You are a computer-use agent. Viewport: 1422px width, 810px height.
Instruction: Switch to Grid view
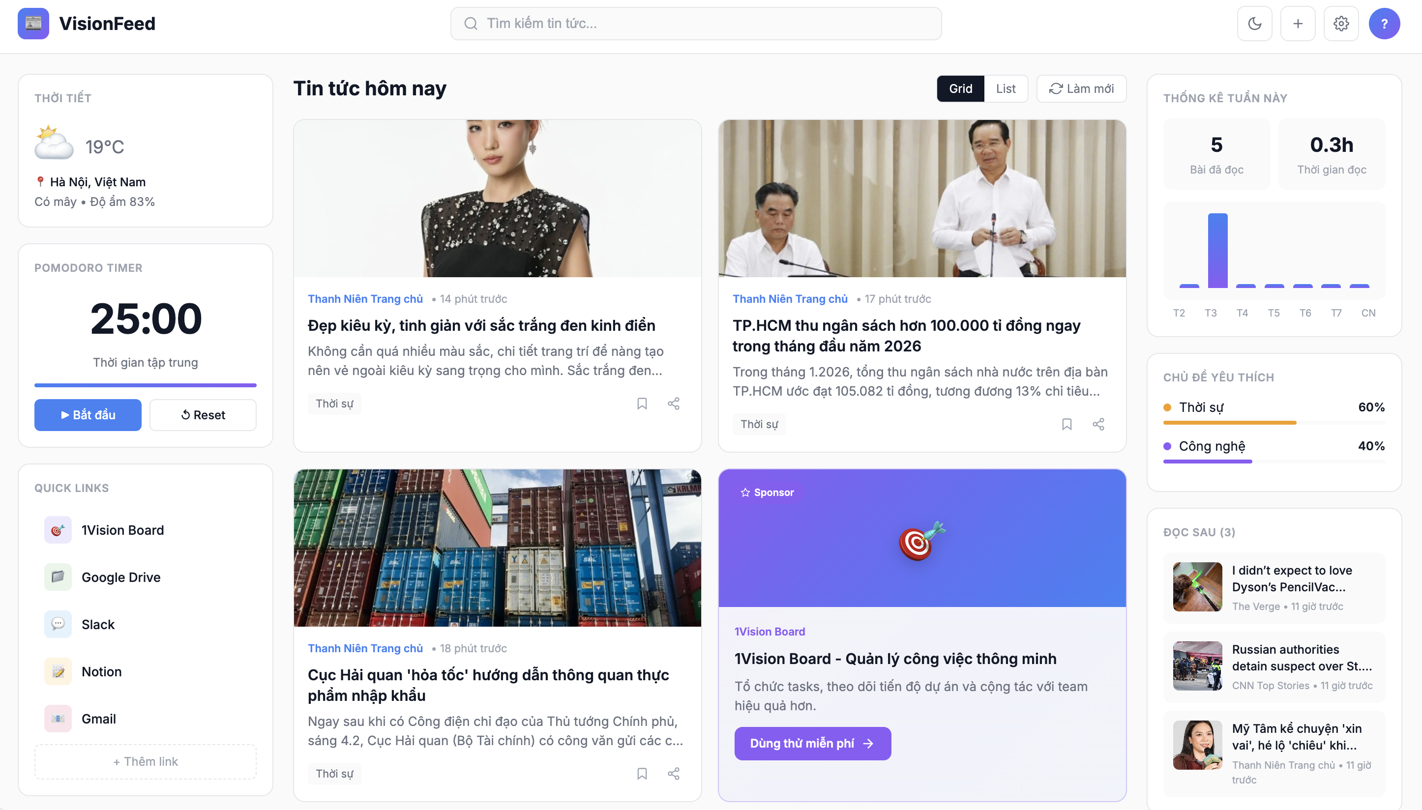tap(961, 88)
